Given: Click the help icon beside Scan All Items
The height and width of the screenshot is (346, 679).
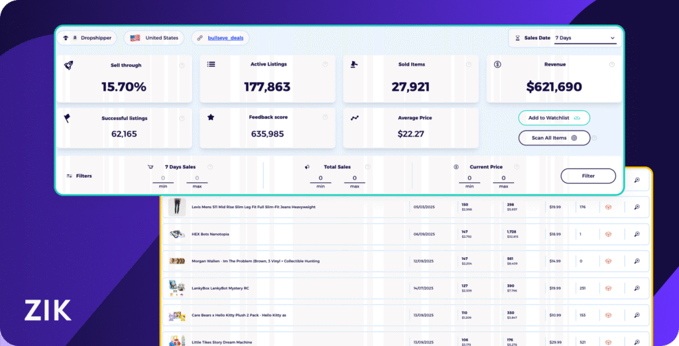Looking at the screenshot, I should [595, 139].
